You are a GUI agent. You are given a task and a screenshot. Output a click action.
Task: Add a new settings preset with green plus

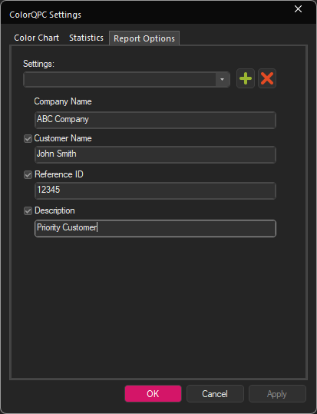pyautogui.click(x=246, y=78)
